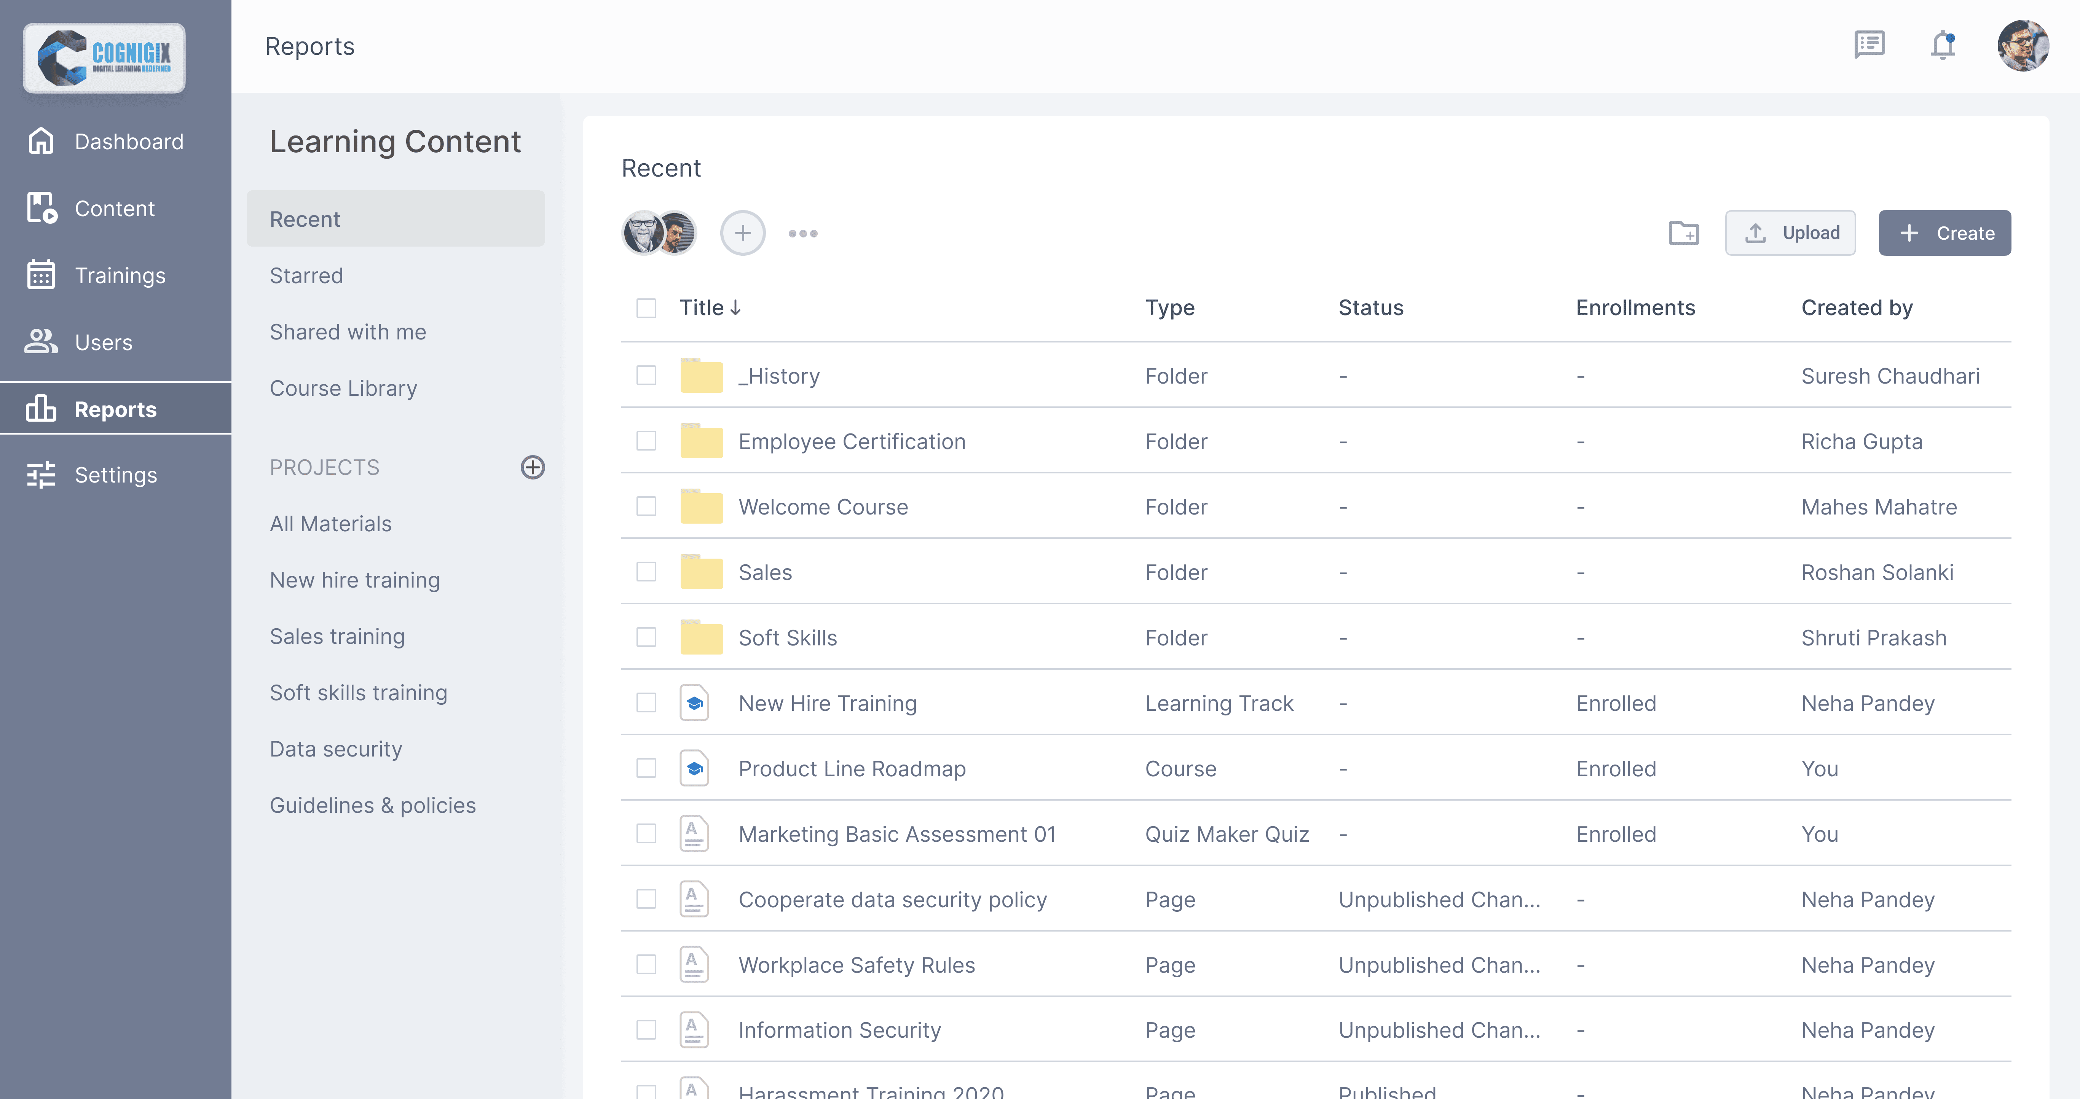The image size is (2080, 1099).
Task: Sort the list by Title column arrow
Action: click(x=735, y=308)
